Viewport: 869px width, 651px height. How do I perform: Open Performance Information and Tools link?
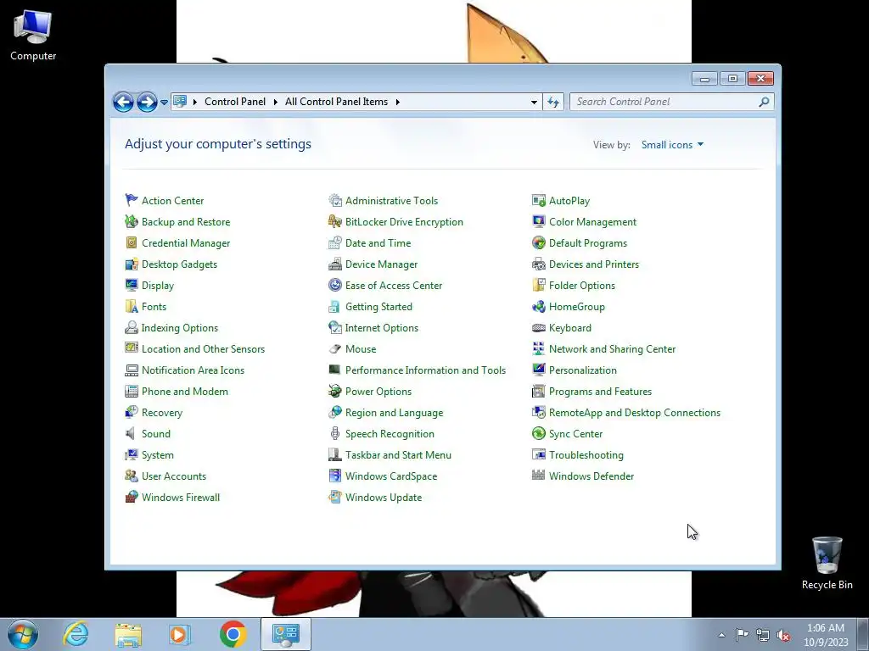click(426, 370)
